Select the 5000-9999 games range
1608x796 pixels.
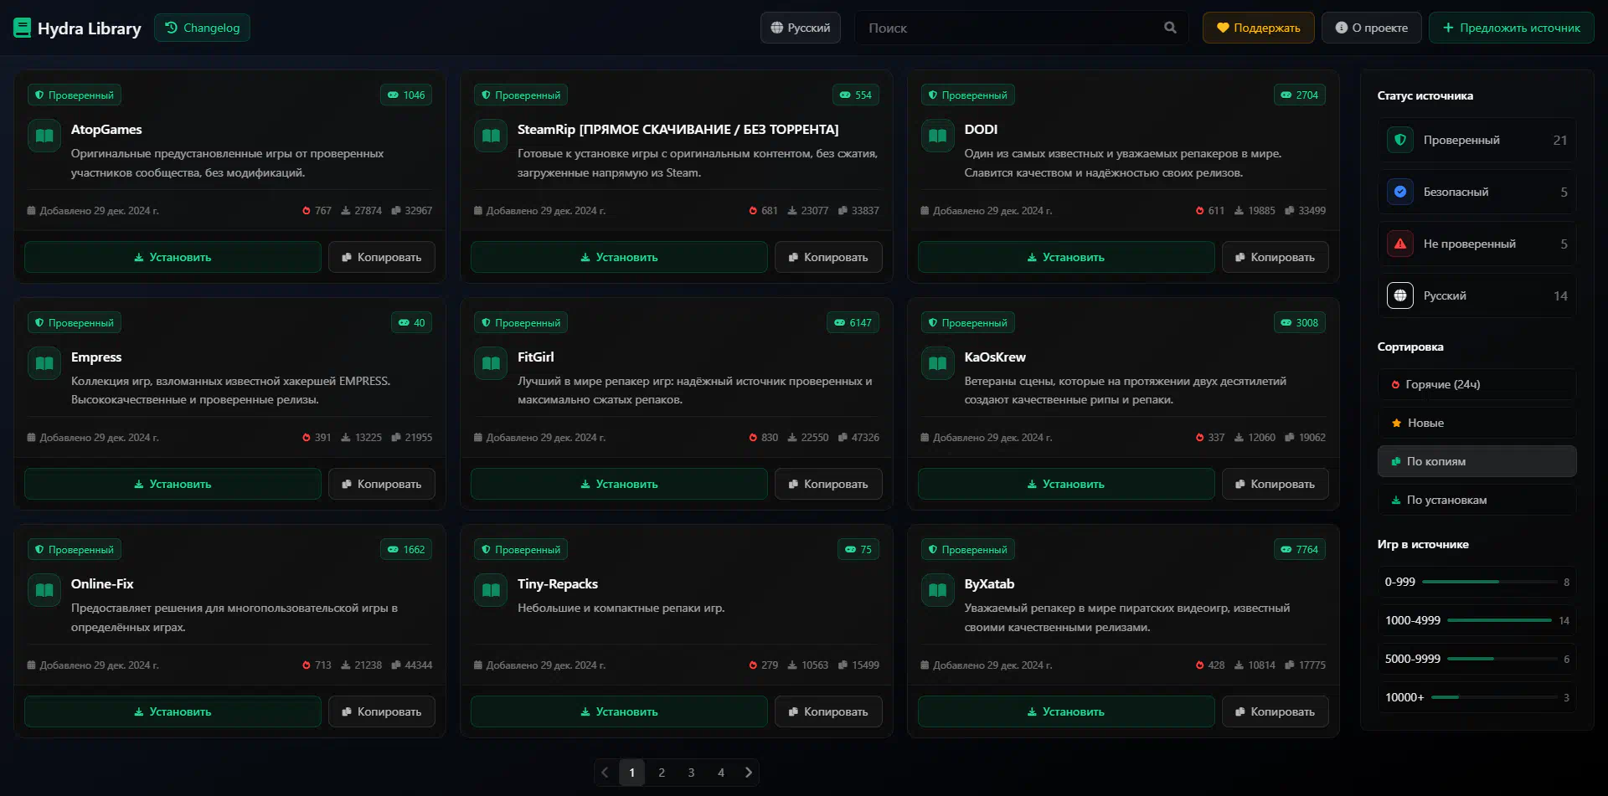[x=1477, y=659]
